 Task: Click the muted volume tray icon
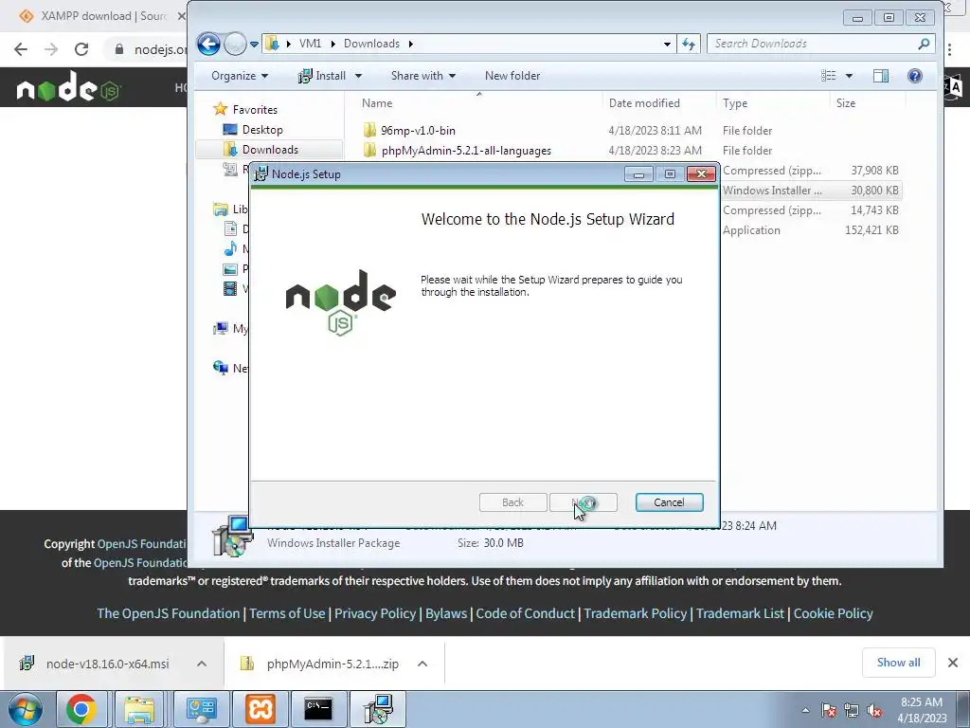click(x=874, y=711)
